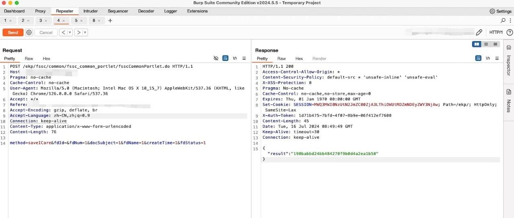Add a new Repeater tab
This screenshot has width=514, height=218.
click(110, 20)
